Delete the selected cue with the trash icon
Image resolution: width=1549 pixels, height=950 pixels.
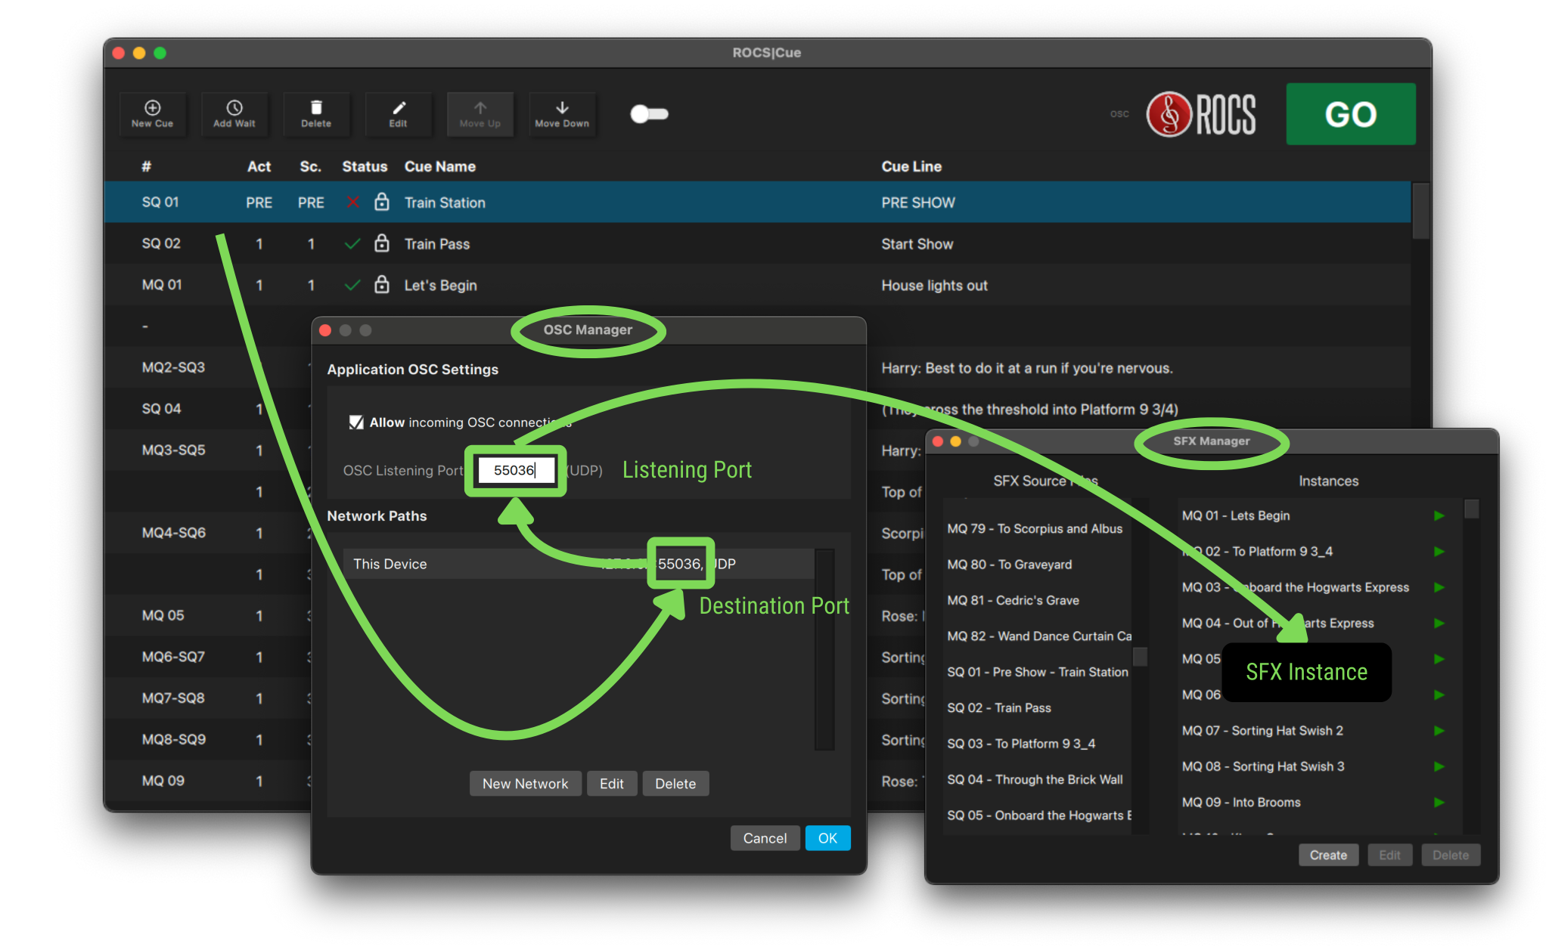pos(316,114)
